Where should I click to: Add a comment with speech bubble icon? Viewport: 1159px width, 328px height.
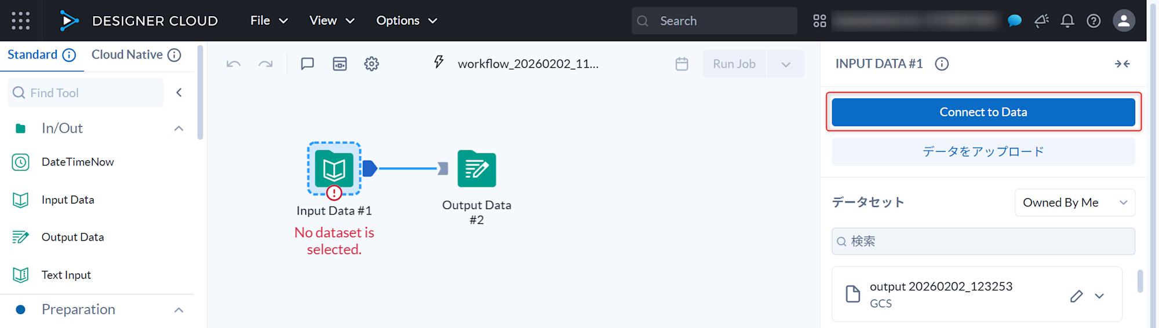click(307, 64)
